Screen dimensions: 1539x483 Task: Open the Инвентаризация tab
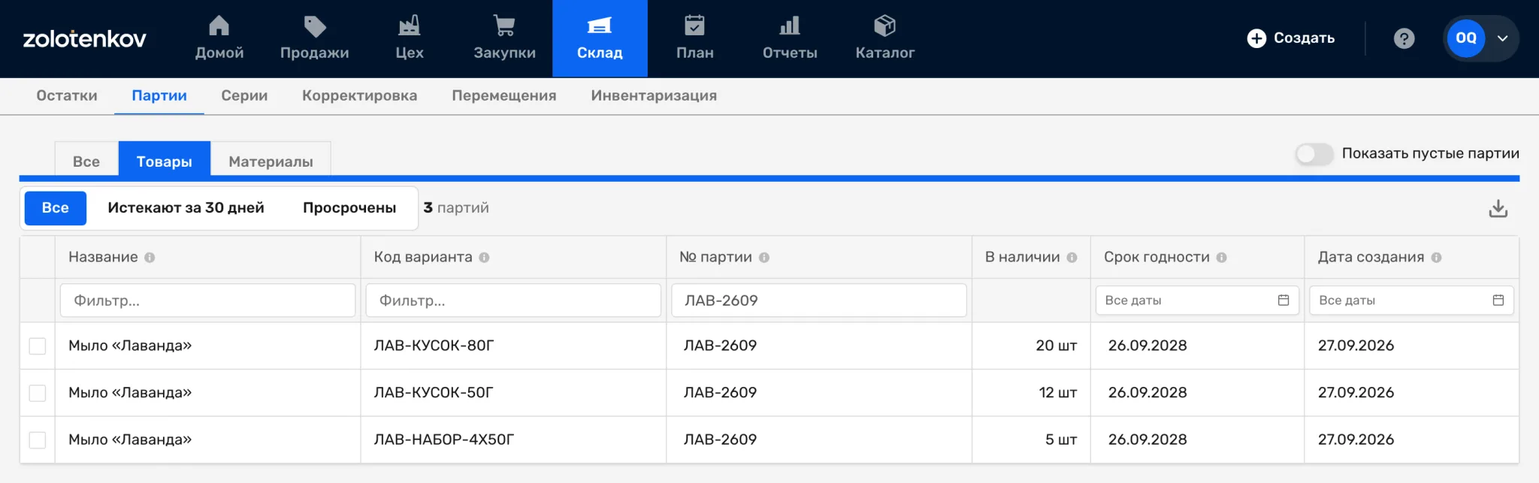[654, 96]
